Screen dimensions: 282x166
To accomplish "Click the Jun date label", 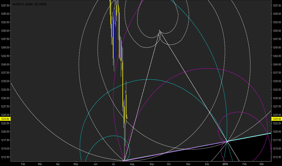I will (x=96, y=164).
